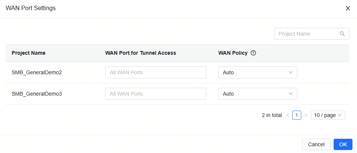Click the "2 in total" count text

(272, 115)
